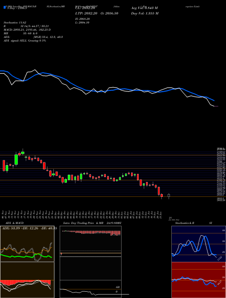Click the blue 5-day SMA legend square

point(5,8)
